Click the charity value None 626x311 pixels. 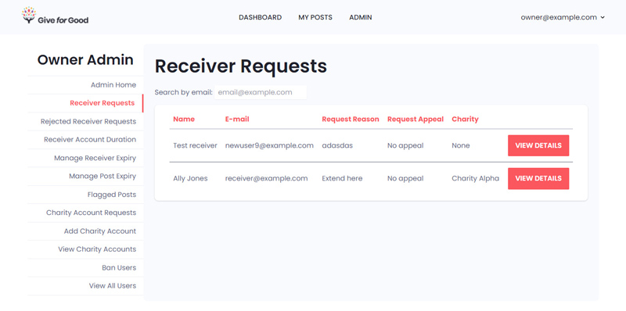[461, 145]
